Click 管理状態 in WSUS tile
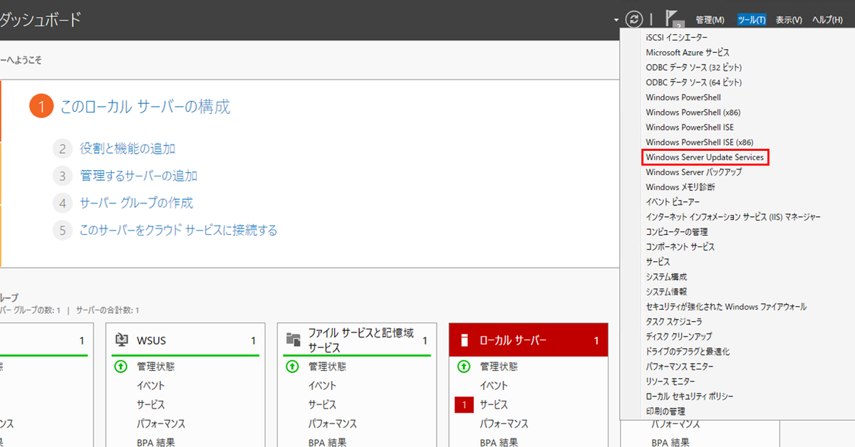The image size is (855, 447). pyautogui.click(x=155, y=367)
